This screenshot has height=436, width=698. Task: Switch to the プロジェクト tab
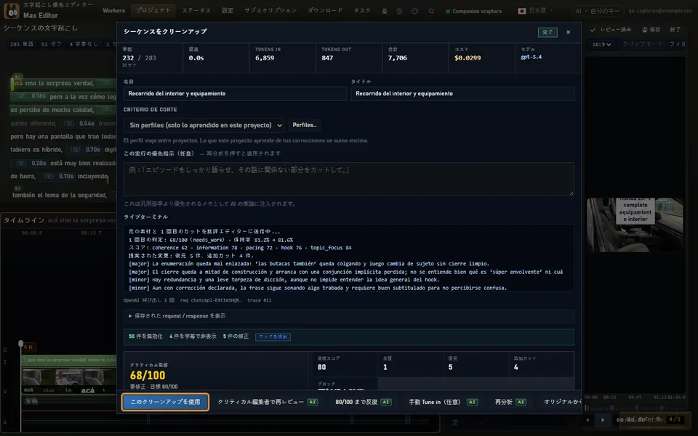[x=153, y=11]
